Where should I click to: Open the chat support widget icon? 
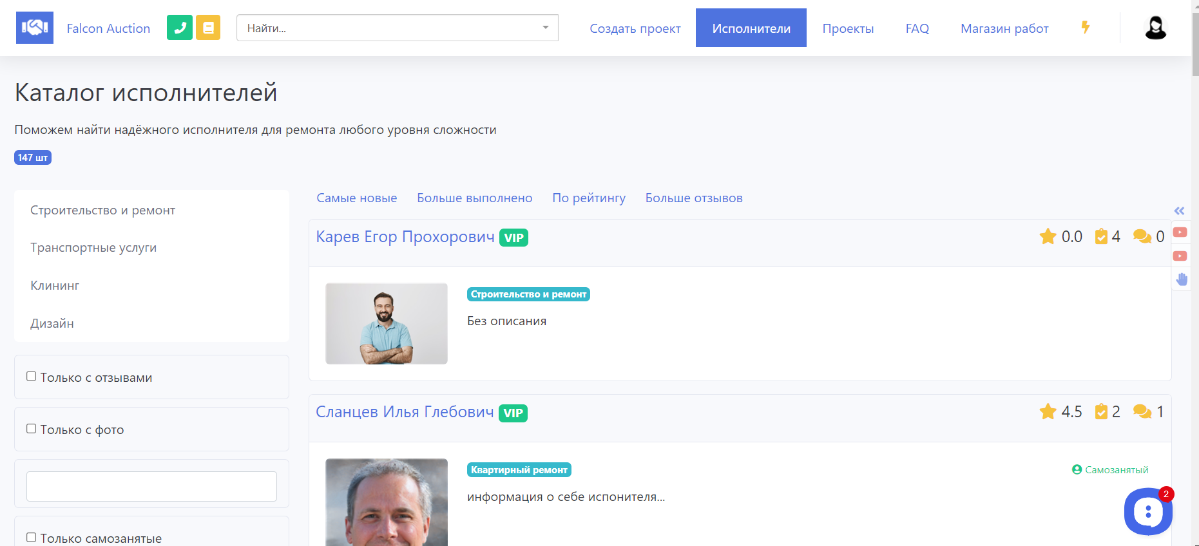pyautogui.click(x=1147, y=512)
